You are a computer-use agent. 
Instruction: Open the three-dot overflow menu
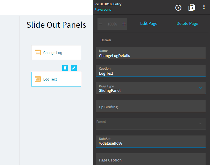click(204, 7)
